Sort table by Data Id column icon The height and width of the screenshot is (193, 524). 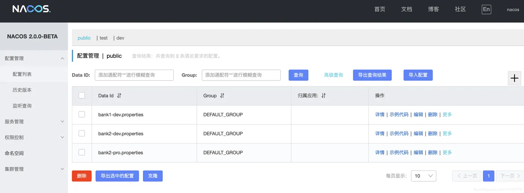119,96
